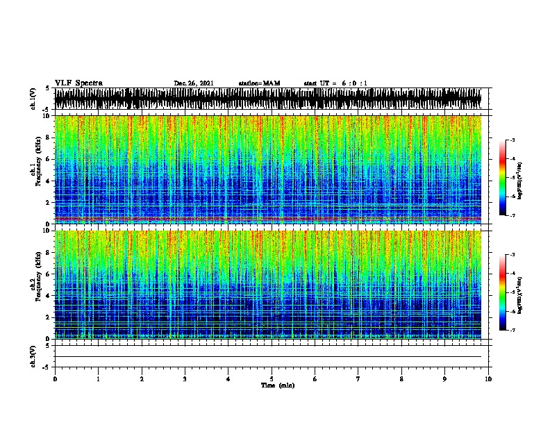This screenshot has height=425, width=550.
Task: Select the ch.2 colorbar log(PSD) unit label
Action: click(x=520, y=295)
